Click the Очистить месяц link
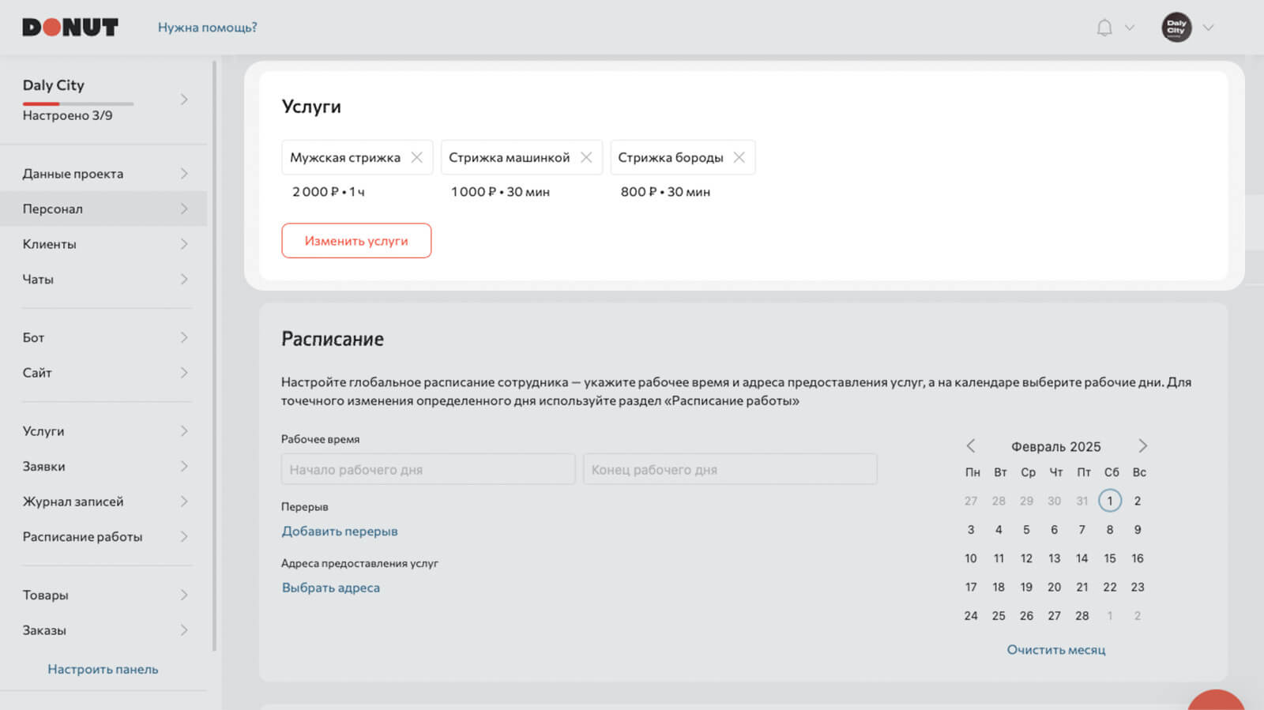1264x710 pixels. (1056, 649)
